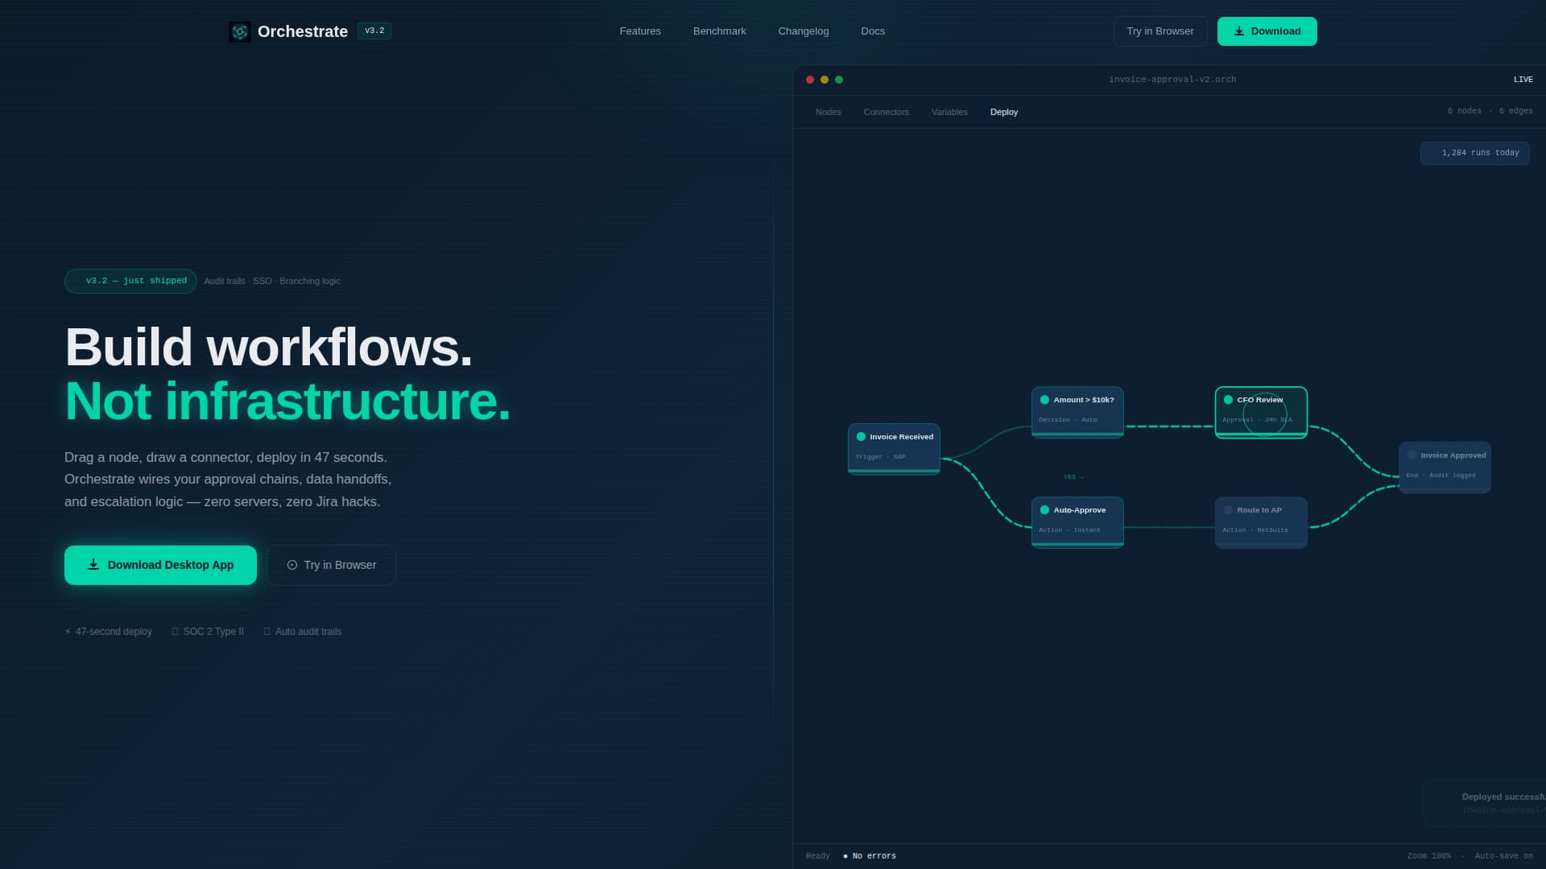Viewport: 1546px width, 869px height.
Task: Click the dim status dot on the Route to AP node
Action: (x=1228, y=510)
